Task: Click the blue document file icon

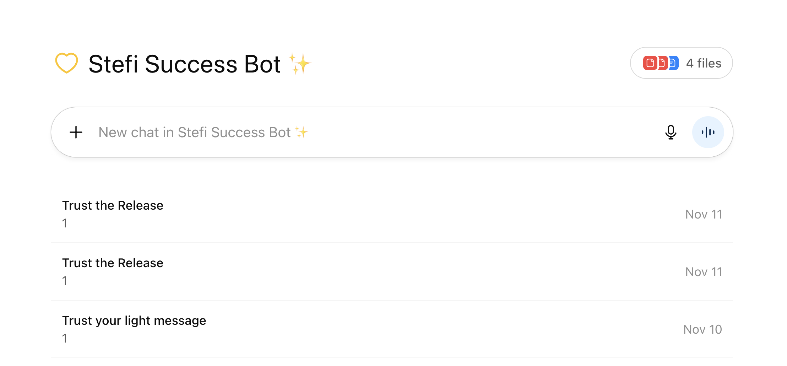Action: pos(673,63)
